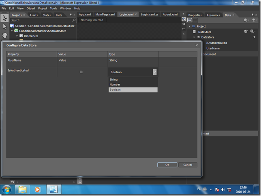The width and height of the screenshot is (261, 196).
Task: Open the Boolean type dropdown arrow
Action: (x=154, y=72)
